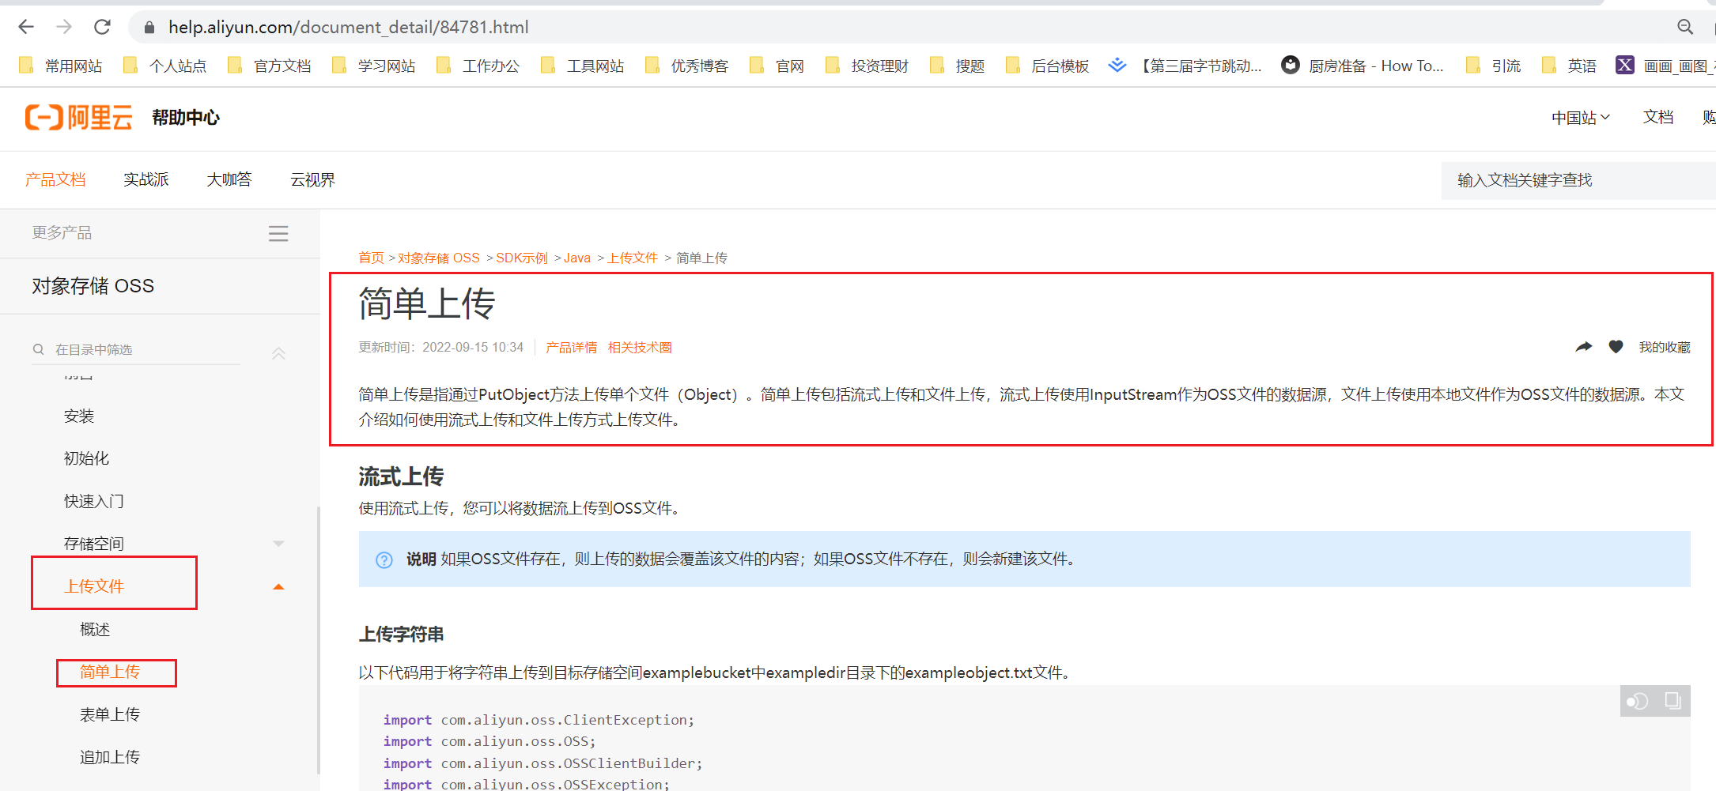Select the 大咖答 tab
Viewport: 1716px width, 791px height.
pyautogui.click(x=229, y=180)
